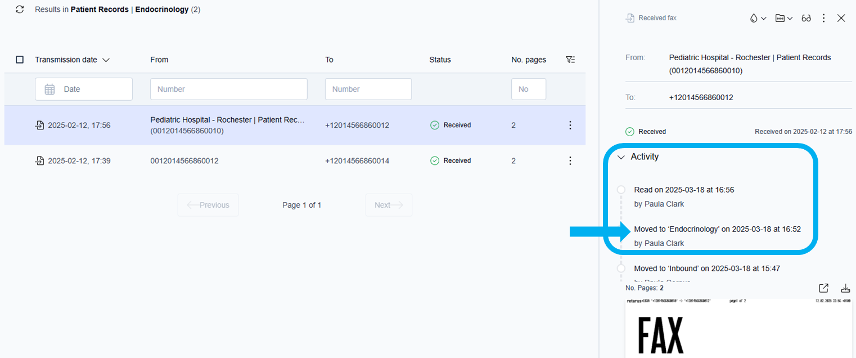
Task: Open the column filter settings icon
Action: (570, 60)
